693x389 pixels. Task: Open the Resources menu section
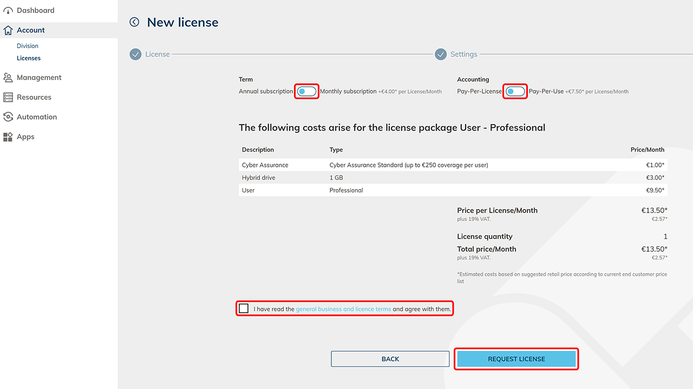point(34,98)
